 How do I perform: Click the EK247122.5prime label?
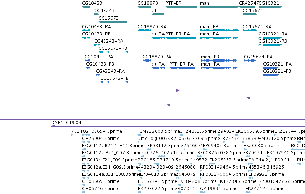pyautogui.click(x=265, y=189)
